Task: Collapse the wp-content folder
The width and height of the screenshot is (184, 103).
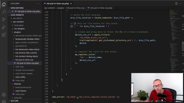Action: (x=18, y=22)
